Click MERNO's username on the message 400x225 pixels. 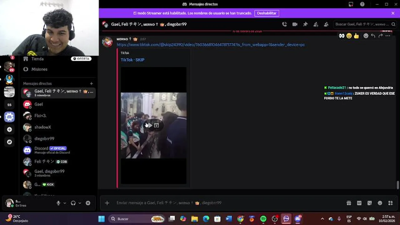pyautogui.click(x=122, y=39)
